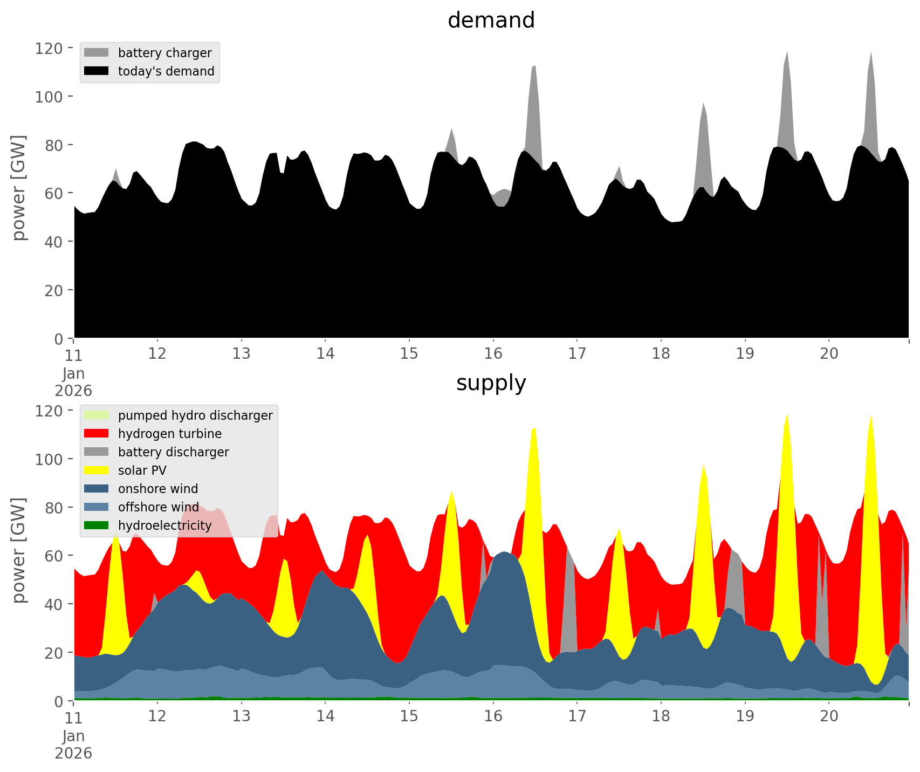
Task: Click date tick 18 on supply chart axis
Action: [x=661, y=716]
